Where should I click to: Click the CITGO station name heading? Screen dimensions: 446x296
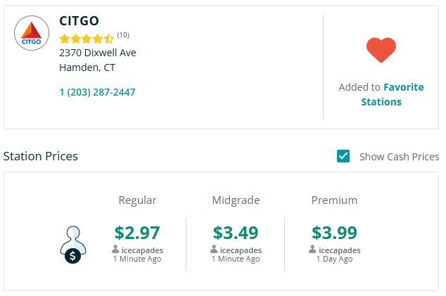pyautogui.click(x=79, y=21)
